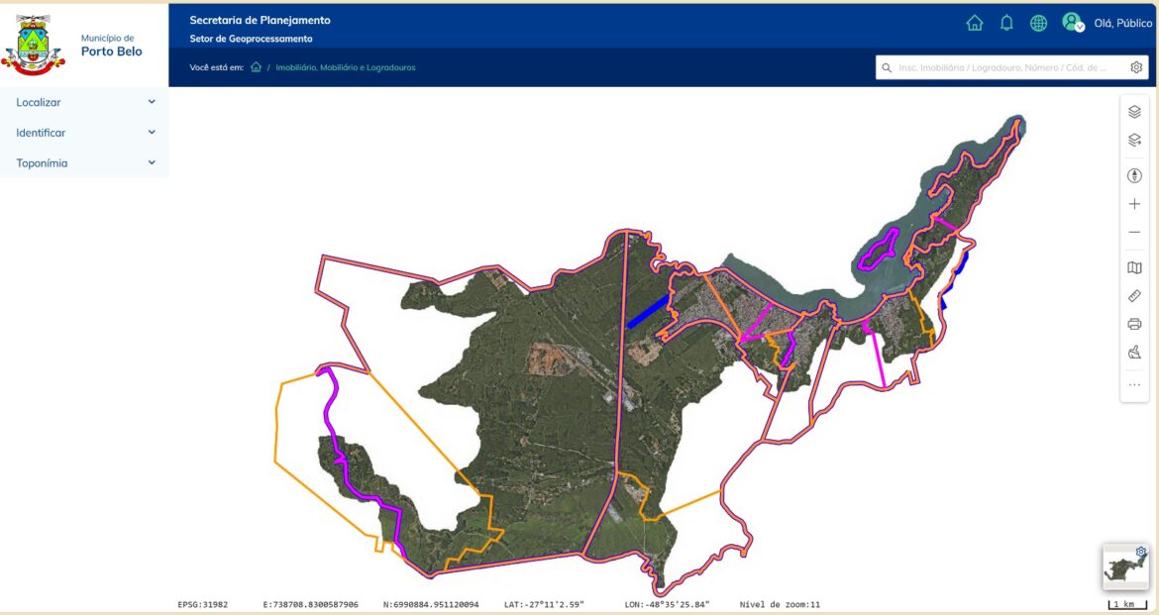Click the home icon in top header

tap(975, 23)
